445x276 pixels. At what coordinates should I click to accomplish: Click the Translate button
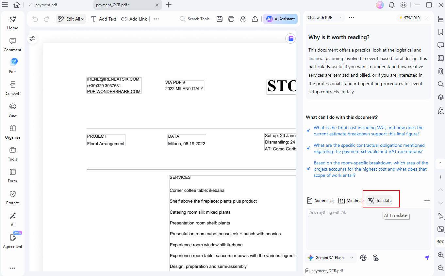[x=380, y=201]
